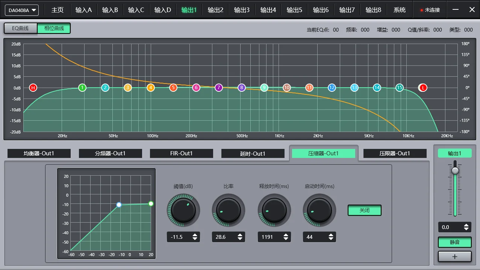The image size is (480, 270).
Task: Switch to the 延时-Out1 delay tab
Action: tap(253, 153)
